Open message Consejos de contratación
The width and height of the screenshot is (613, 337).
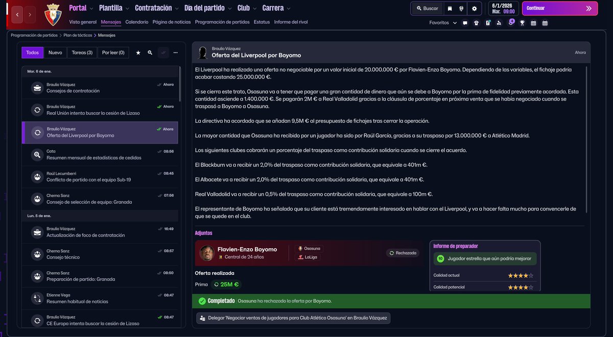pos(100,88)
